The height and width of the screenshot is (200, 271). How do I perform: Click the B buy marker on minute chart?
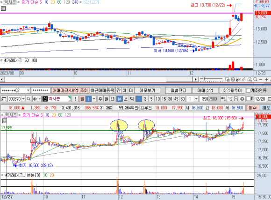33,141
